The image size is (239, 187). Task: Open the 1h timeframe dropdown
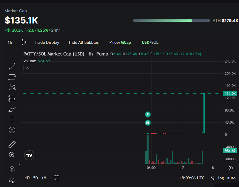point(10,42)
